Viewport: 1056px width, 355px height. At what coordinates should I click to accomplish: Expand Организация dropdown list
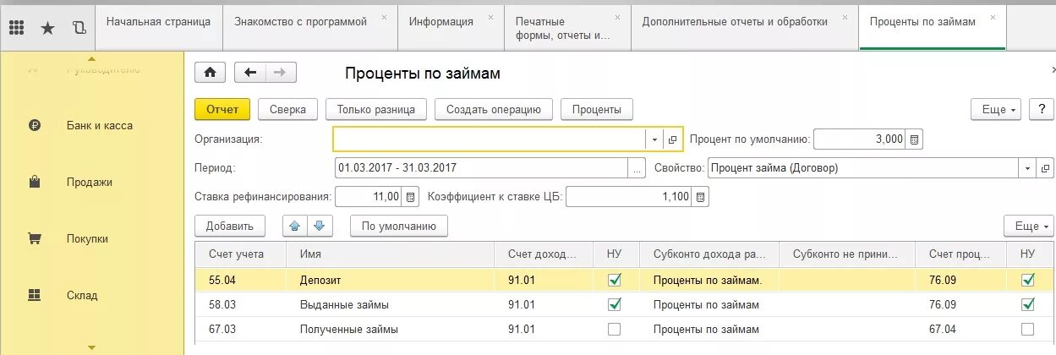coord(655,139)
